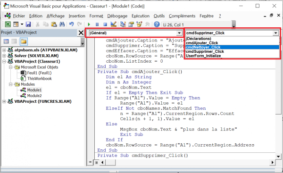Open the Properties Window toolbar icon
This screenshot has width=283, height=173.
click(x=131, y=24)
